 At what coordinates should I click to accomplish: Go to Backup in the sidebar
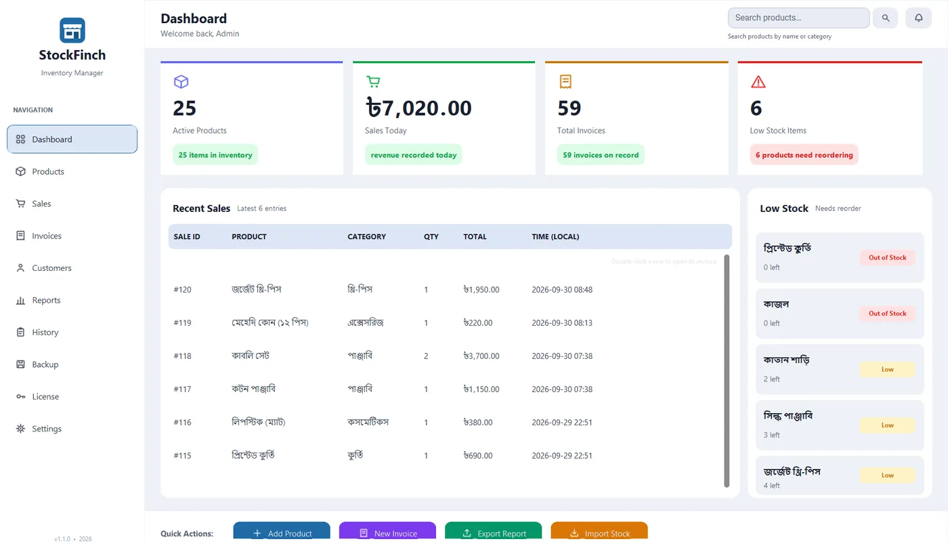click(72, 364)
